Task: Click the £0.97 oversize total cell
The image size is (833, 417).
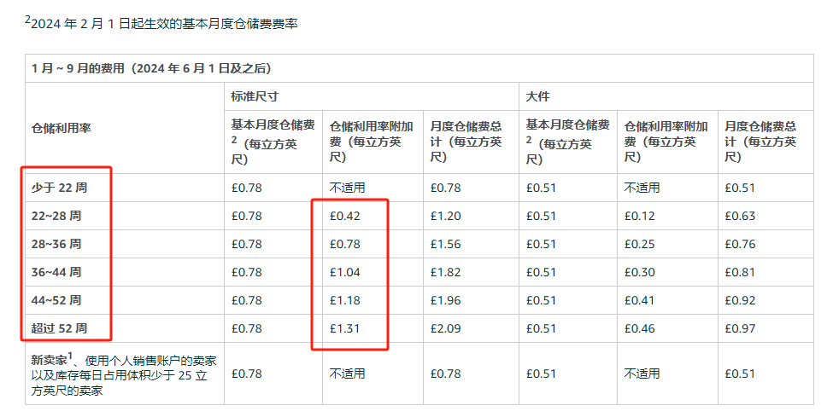Action: click(x=739, y=328)
